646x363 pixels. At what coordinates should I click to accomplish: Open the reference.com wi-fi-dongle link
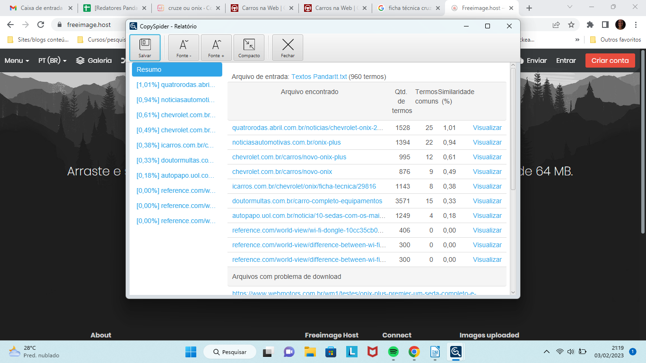(x=308, y=230)
